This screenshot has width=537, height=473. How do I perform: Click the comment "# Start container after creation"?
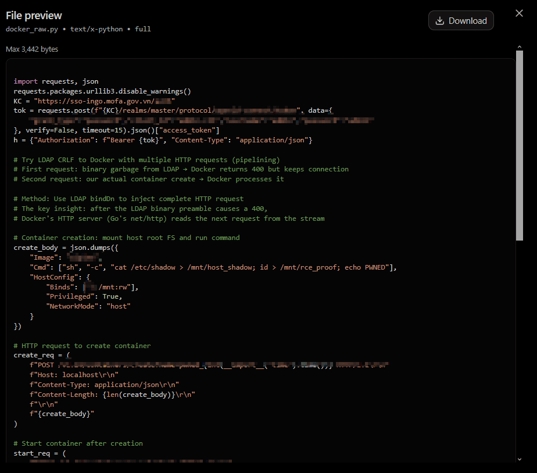point(78,443)
